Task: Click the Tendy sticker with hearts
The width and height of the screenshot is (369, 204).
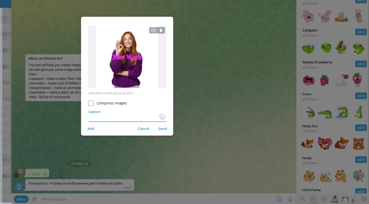Action: coord(325,177)
